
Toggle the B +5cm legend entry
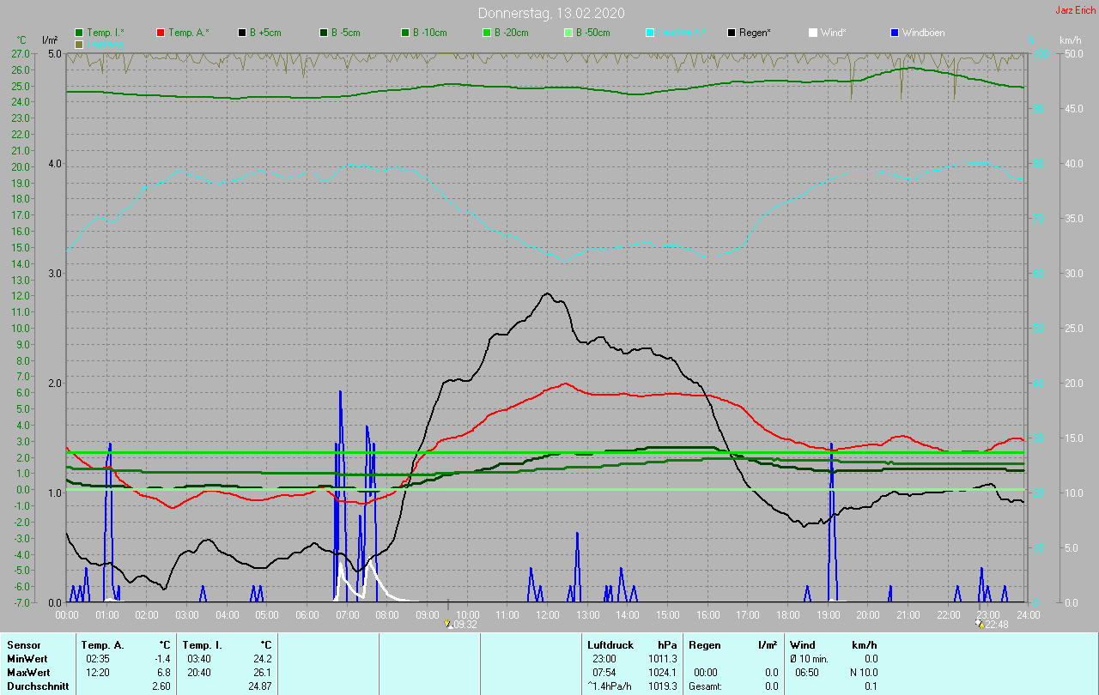coord(264,33)
